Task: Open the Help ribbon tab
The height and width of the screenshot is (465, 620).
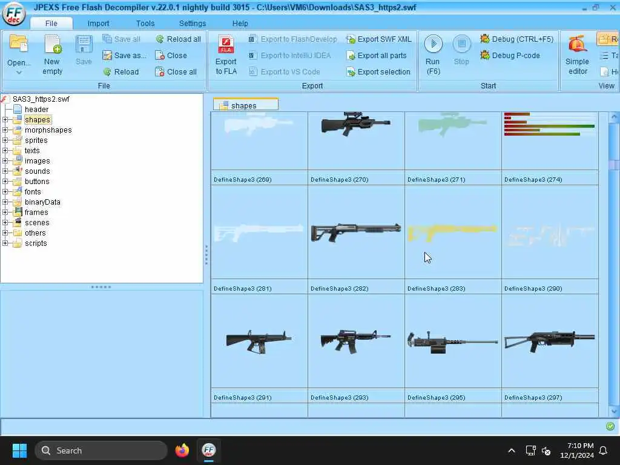Action: [x=240, y=24]
